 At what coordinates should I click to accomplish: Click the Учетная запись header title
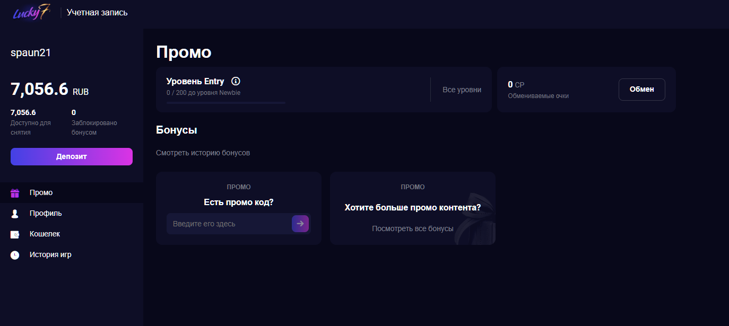[x=97, y=12]
